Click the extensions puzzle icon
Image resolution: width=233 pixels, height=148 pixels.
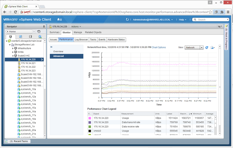pos(222,12)
